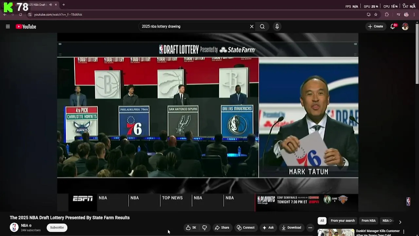This screenshot has width=419, height=236.
Task: Select From your search chip
Action: point(343,221)
